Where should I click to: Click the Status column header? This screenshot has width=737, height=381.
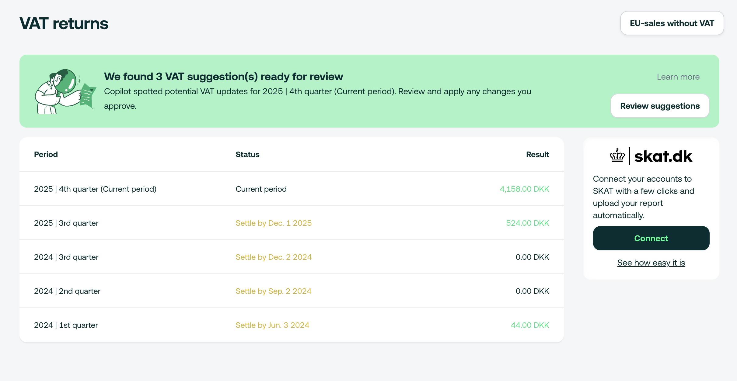[247, 154]
